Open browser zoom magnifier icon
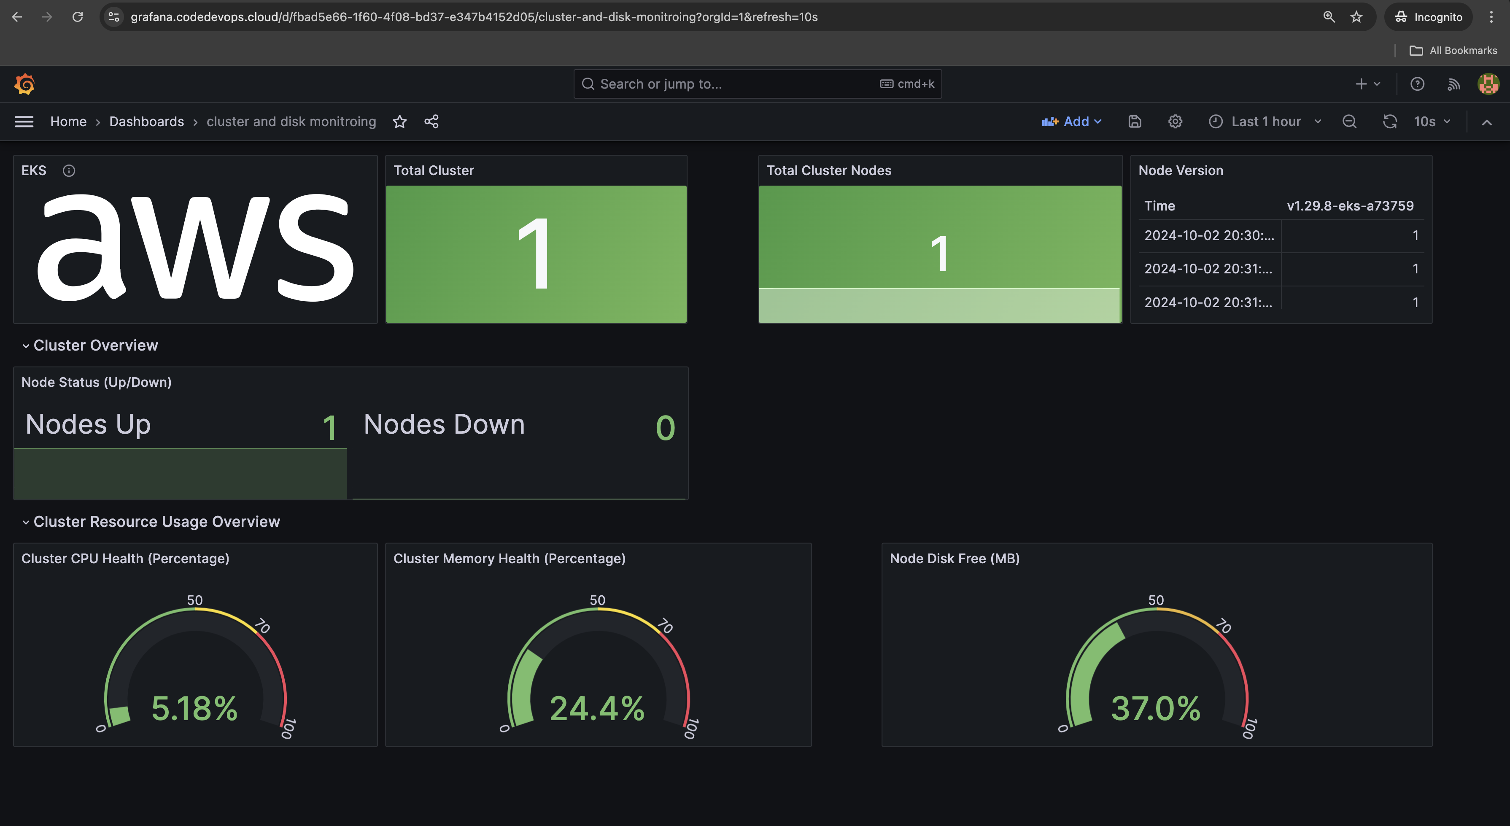This screenshot has height=826, width=1510. point(1329,17)
